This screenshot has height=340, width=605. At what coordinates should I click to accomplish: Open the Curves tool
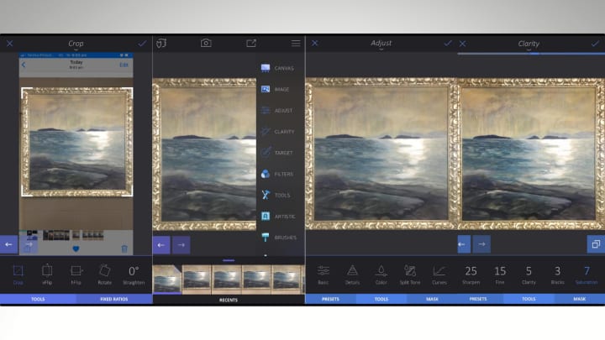(439, 275)
